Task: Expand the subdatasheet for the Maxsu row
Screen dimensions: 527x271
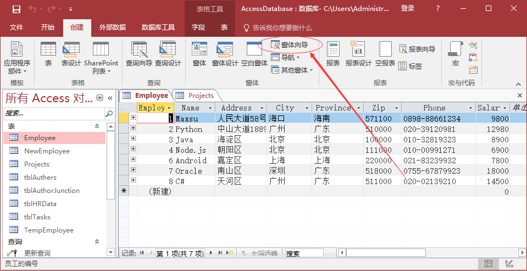Action: coord(133,118)
